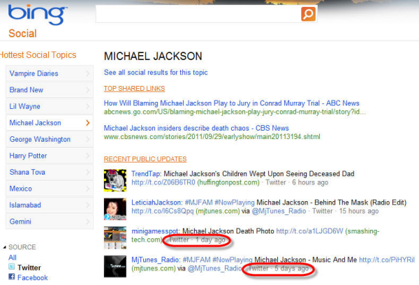Screen dimensions: 419x285
Task: Open minigamesspot username link
Action: (x=155, y=231)
